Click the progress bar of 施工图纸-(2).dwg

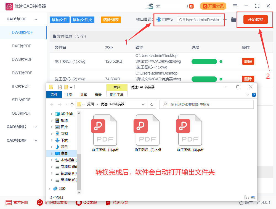[204, 79]
